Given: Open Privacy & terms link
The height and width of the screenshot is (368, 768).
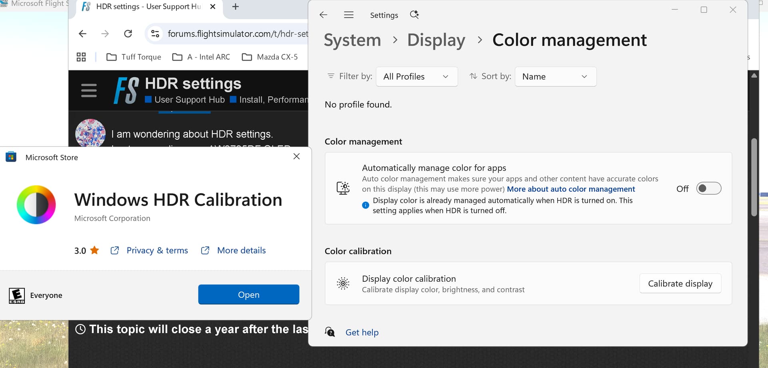Looking at the screenshot, I should click(157, 250).
